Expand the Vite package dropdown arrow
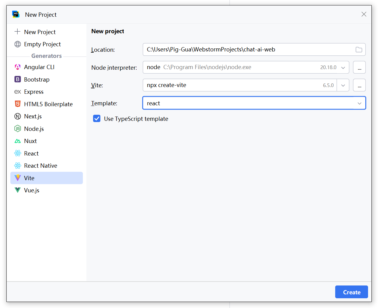This screenshot has width=379, height=308. pyautogui.click(x=343, y=85)
